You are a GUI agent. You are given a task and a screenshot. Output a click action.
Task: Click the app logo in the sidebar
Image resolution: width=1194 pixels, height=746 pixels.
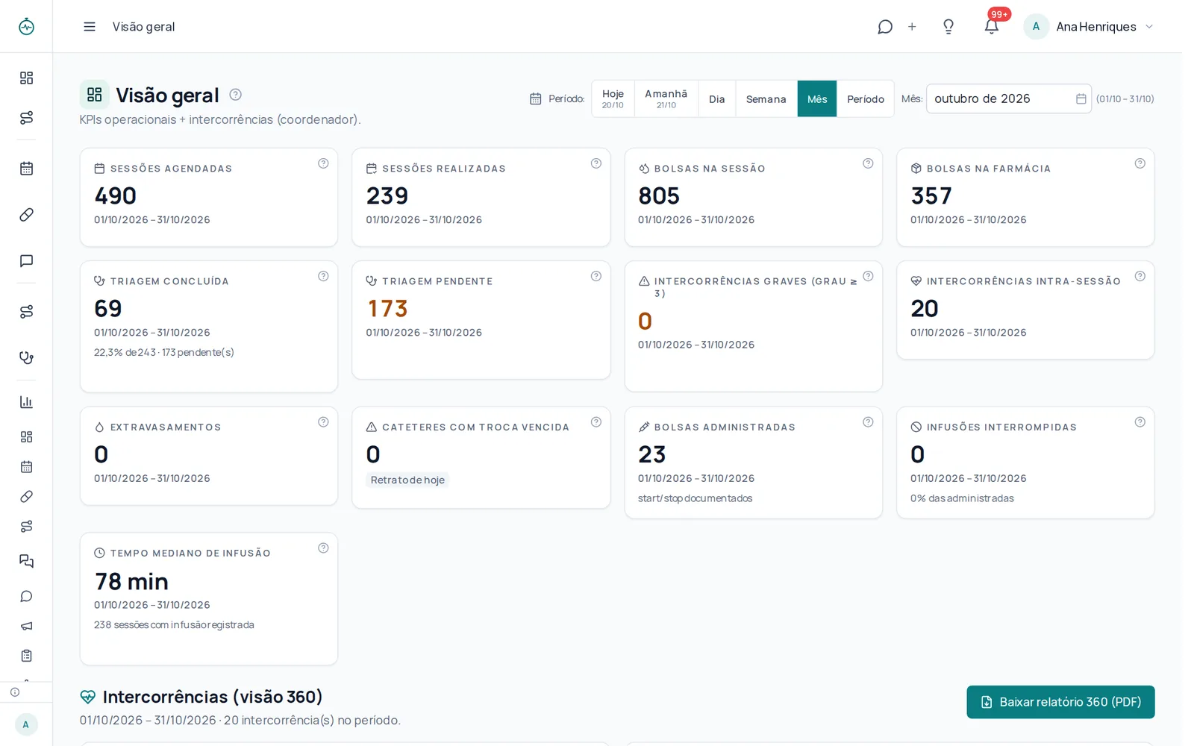pos(26,27)
